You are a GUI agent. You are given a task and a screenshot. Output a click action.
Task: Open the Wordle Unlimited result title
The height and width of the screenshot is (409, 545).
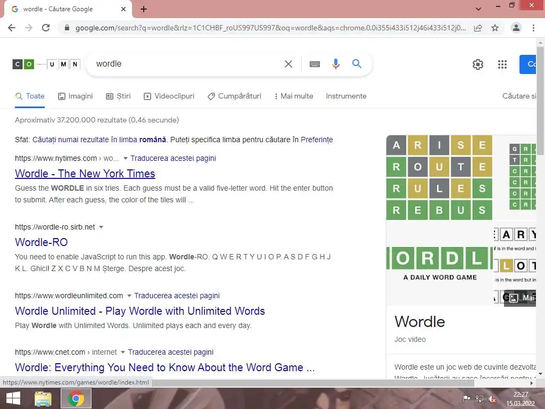point(140,311)
